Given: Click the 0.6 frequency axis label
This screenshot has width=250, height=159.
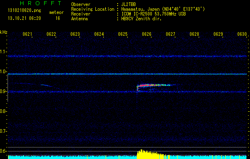Looking at the screenshot, I should [x=4, y=151].
